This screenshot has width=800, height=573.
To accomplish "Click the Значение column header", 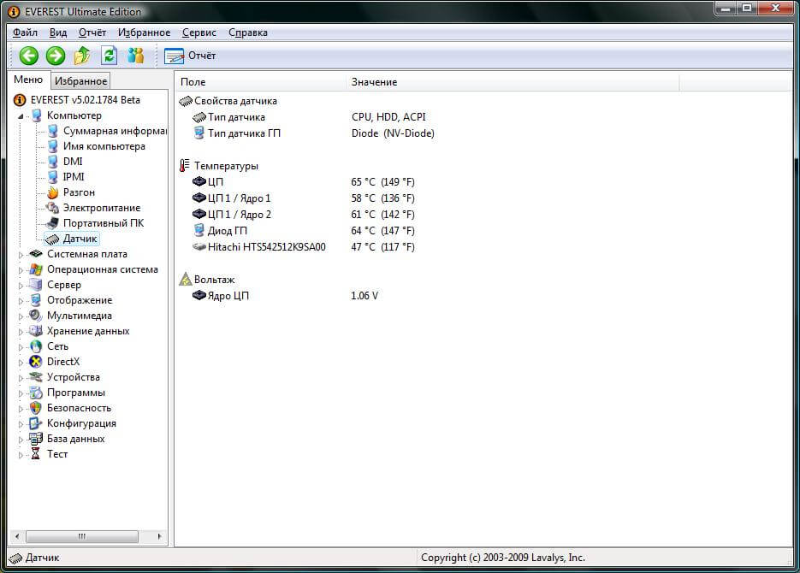I will [374, 82].
